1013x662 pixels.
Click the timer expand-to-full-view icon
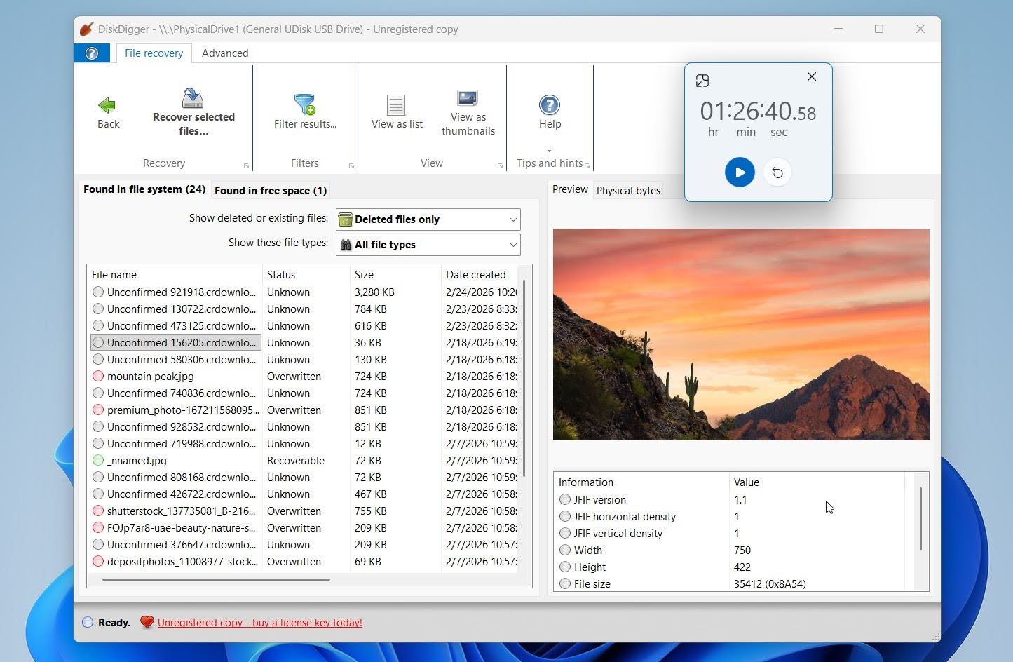(702, 81)
